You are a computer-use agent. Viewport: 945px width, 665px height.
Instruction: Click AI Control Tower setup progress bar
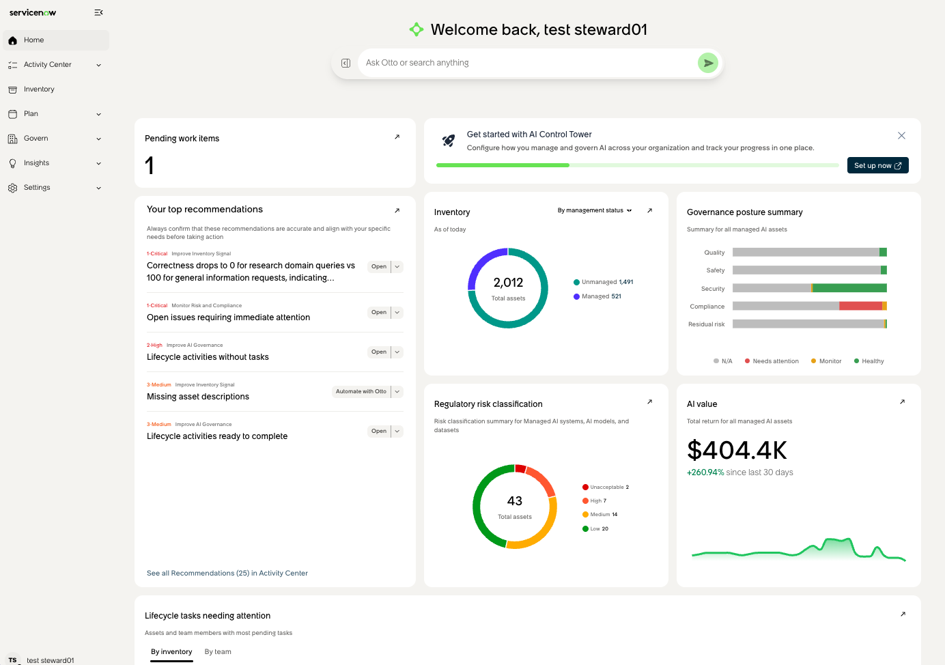tap(638, 165)
